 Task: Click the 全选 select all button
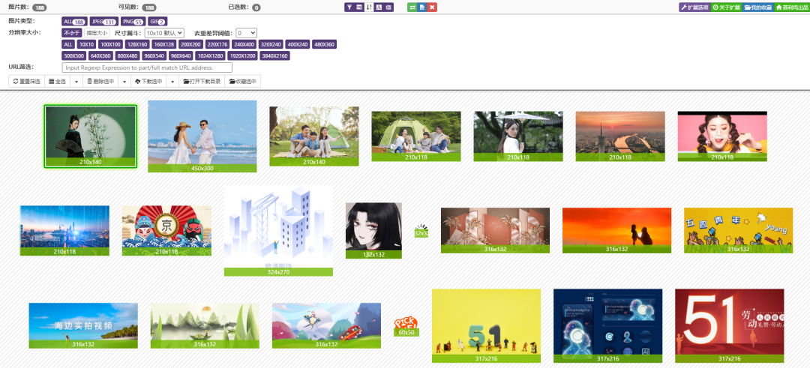(x=57, y=81)
